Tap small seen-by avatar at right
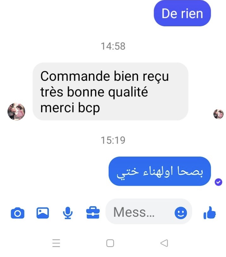 pos(218,114)
